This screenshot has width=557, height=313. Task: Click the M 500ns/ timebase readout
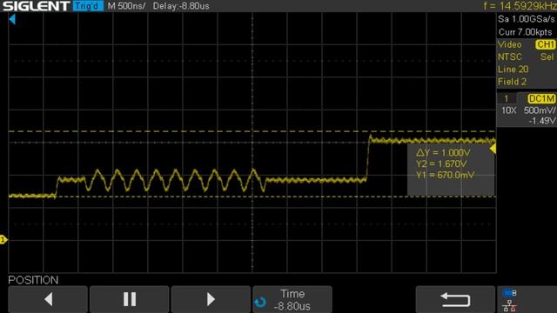point(126,6)
